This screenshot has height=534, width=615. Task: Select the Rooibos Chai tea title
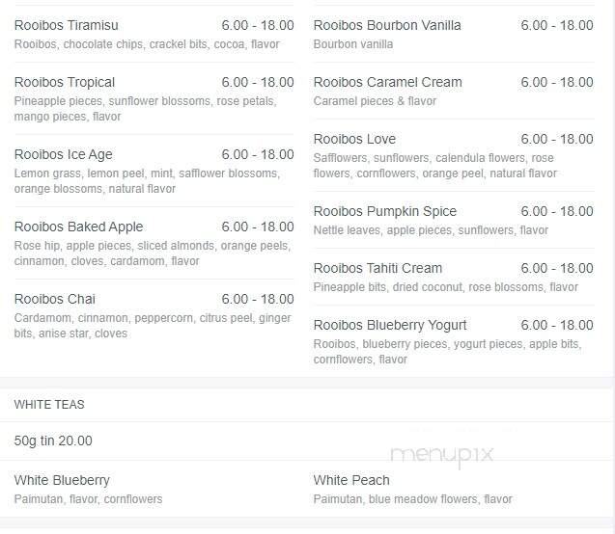(54, 299)
